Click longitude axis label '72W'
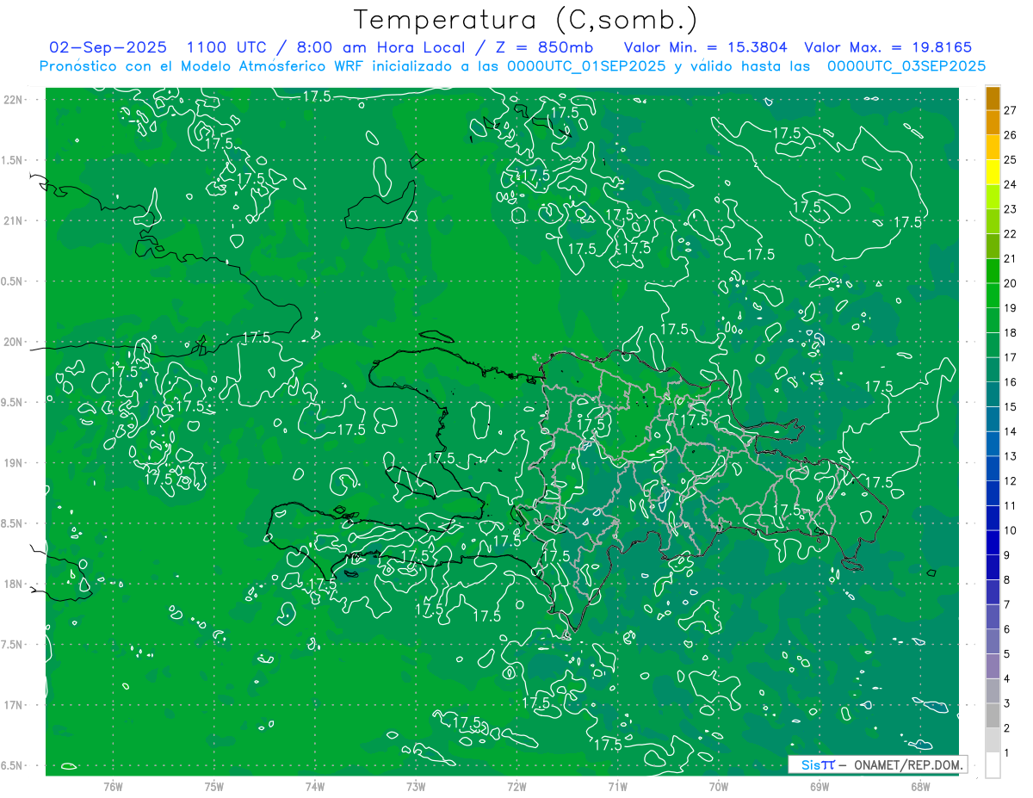The image size is (1033, 798). [x=516, y=786]
